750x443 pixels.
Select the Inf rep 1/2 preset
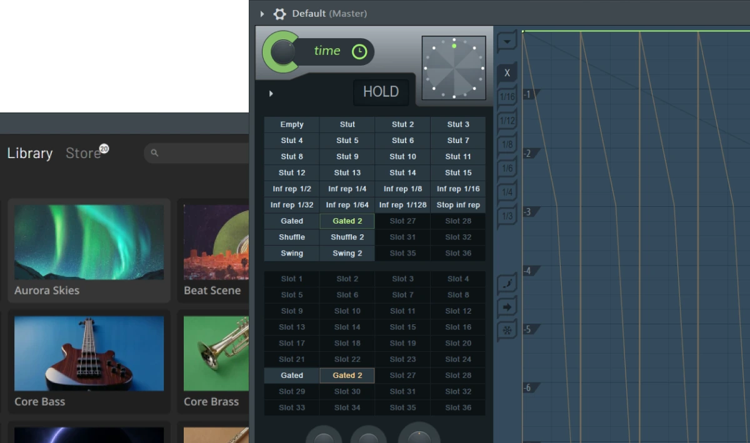292,189
